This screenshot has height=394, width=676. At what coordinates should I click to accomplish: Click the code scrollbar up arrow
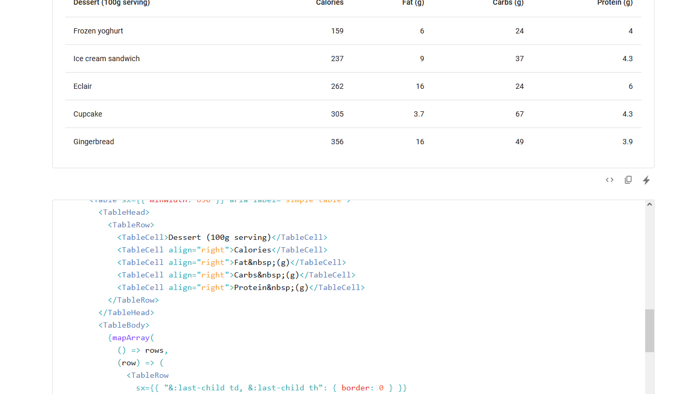click(649, 204)
